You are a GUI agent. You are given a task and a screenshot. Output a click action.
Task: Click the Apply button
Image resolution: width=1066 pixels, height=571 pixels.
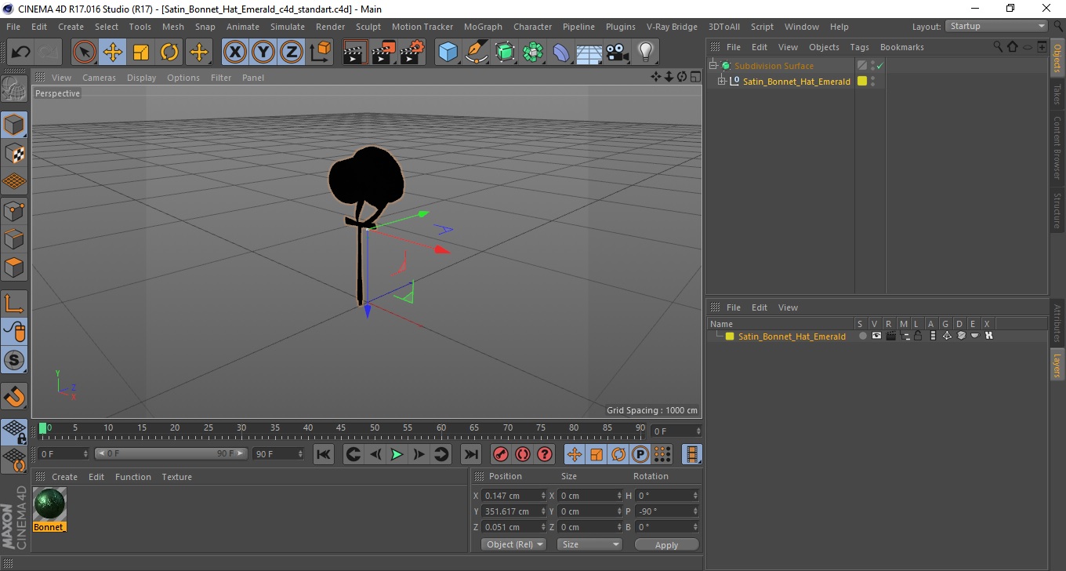666,544
